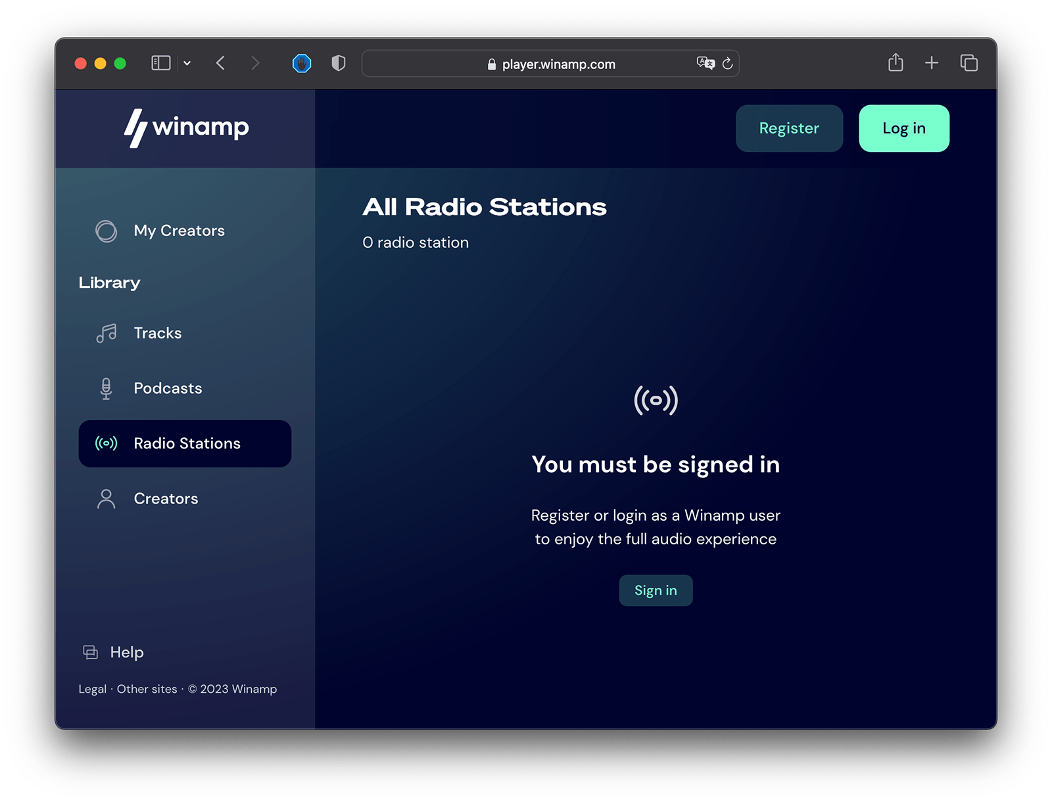
Task: Click the Sign in button
Action: pyautogui.click(x=656, y=590)
